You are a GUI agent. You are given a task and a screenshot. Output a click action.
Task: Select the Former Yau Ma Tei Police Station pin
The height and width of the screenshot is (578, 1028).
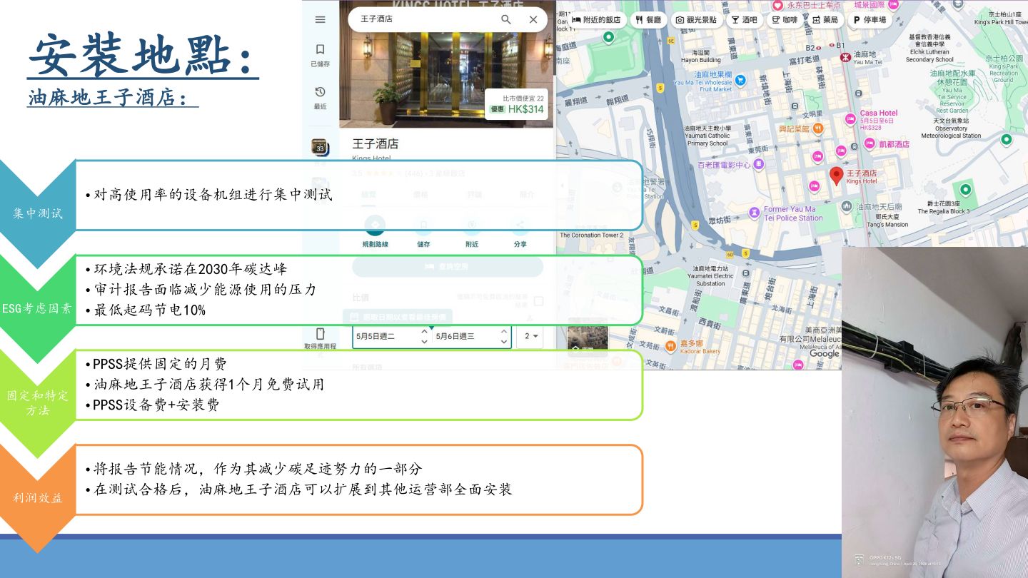(x=755, y=213)
